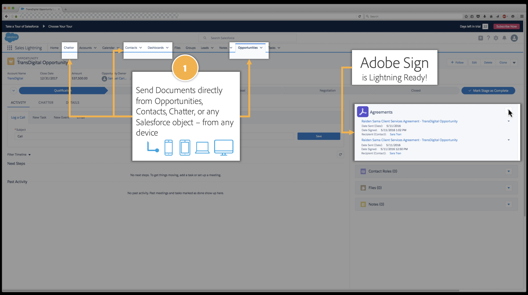528x295 pixels.
Task: Expand the Files related list dropdown
Action: click(509, 188)
